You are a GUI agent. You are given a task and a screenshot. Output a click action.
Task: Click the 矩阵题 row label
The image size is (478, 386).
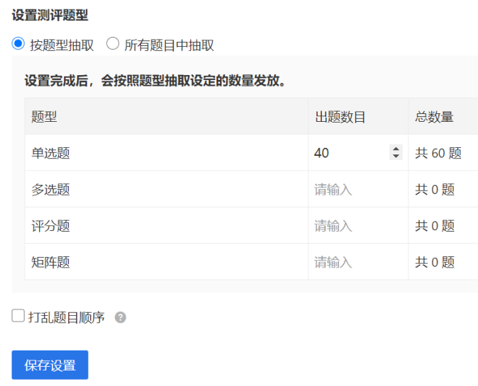(x=50, y=262)
